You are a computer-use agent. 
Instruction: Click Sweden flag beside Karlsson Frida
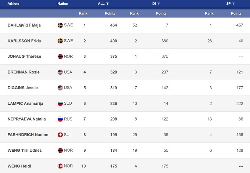point(60,41)
